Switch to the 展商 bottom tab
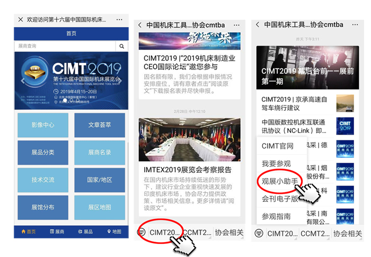Image resolution: width=371 pixels, height=257 pixels. point(57,232)
